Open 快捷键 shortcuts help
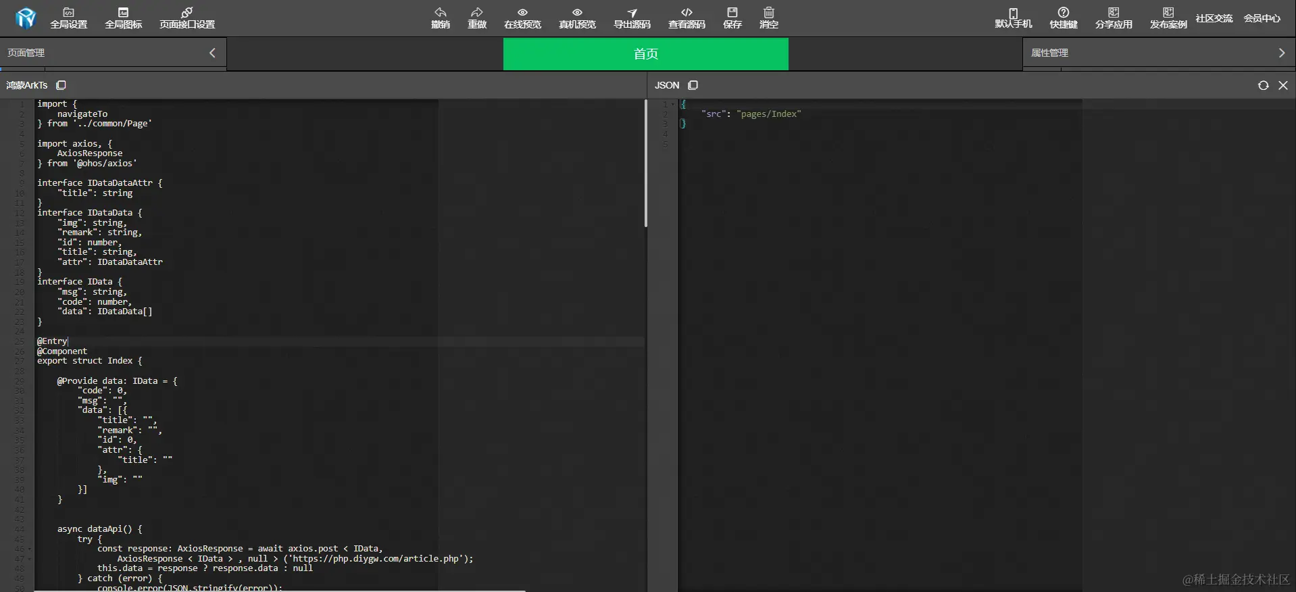1296x592 pixels. (x=1064, y=18)
